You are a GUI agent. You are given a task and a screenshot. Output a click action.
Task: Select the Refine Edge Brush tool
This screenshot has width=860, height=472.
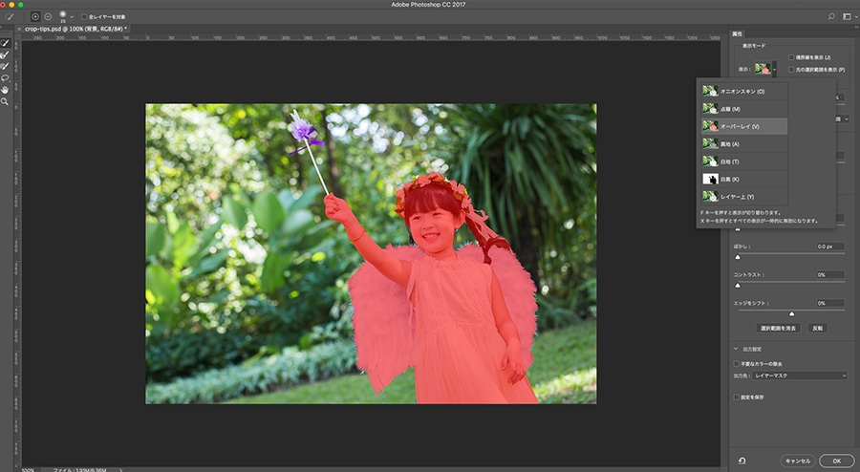[5, 54]
